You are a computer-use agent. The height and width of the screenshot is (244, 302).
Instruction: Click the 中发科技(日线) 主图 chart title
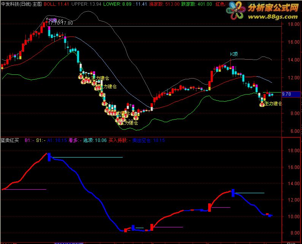22,4
